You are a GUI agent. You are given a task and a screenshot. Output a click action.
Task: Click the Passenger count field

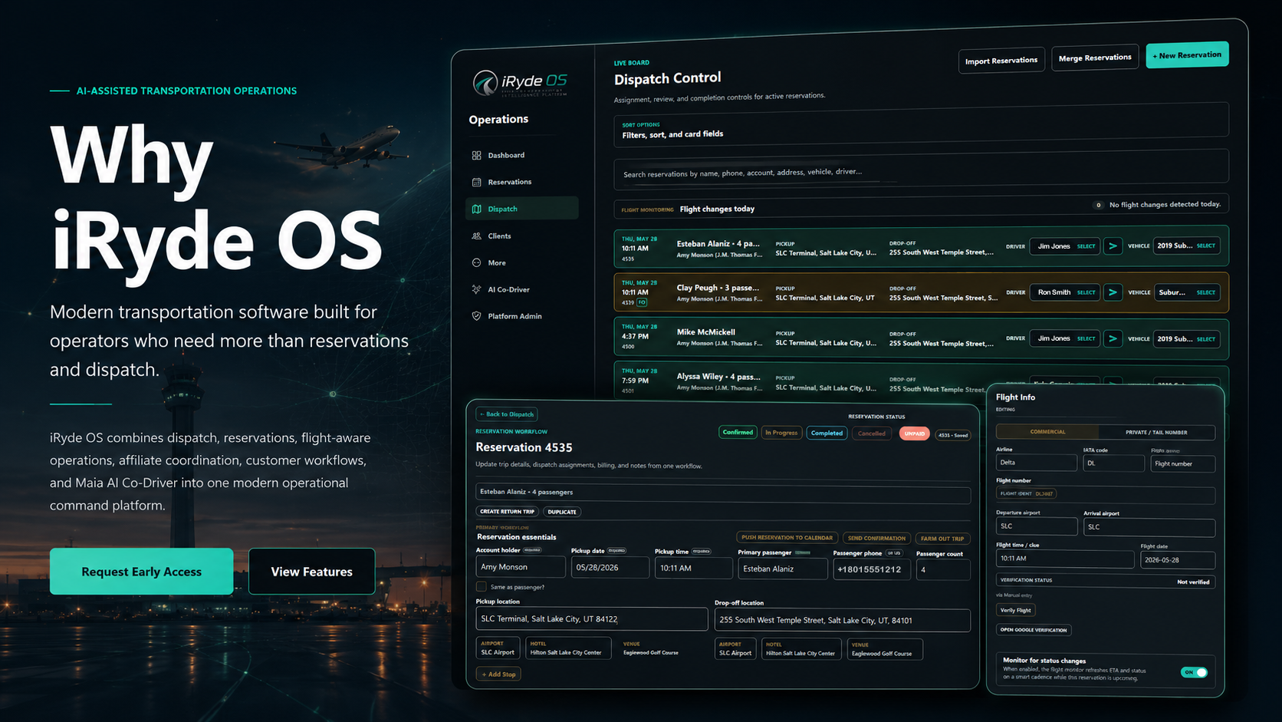pos(943,570)
